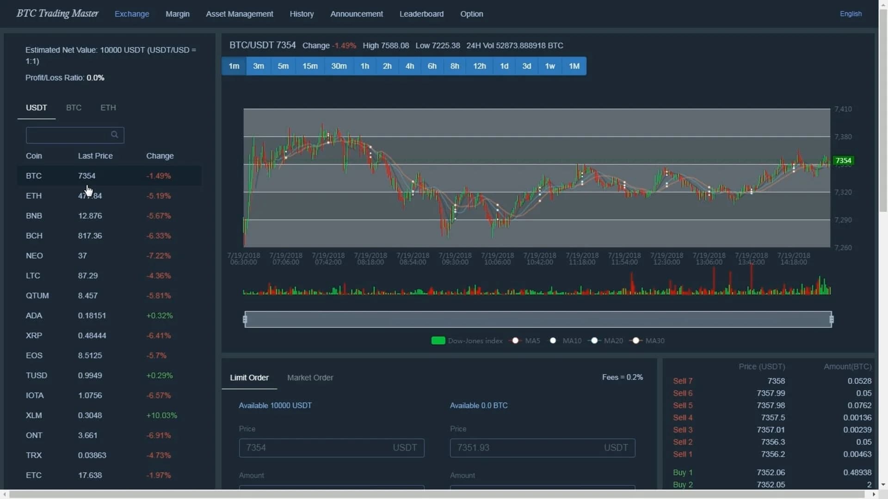
Task: Click the left arrow of the bottom page scrollbar
Action: click(4, 494)
